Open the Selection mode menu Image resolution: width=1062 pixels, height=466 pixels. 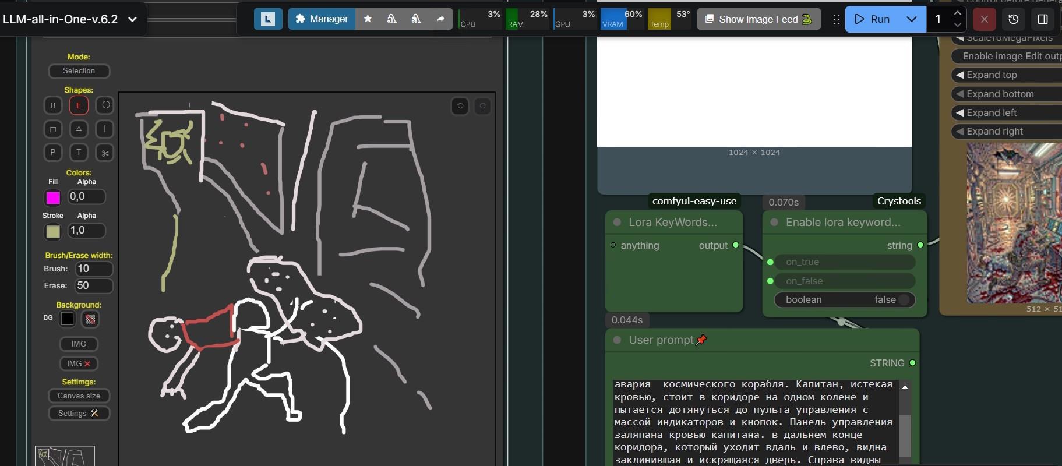(x=79, y=71)
